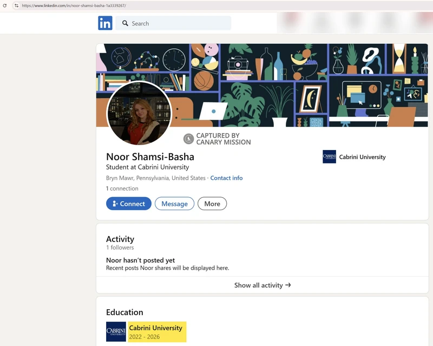
Task: Click the 1 followers text
Action: click(120, 247)
